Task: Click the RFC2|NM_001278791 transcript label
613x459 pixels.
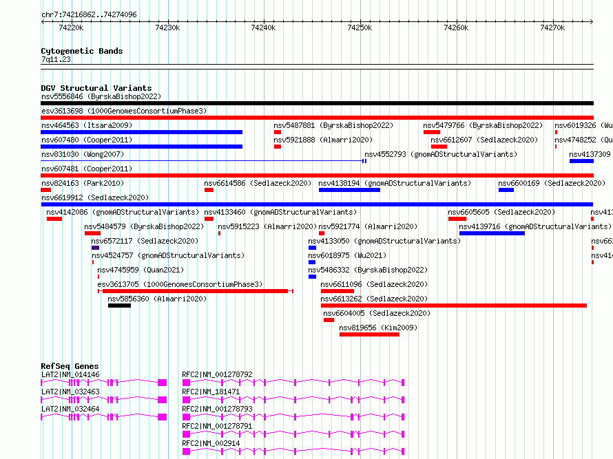Action: point(218,426)
